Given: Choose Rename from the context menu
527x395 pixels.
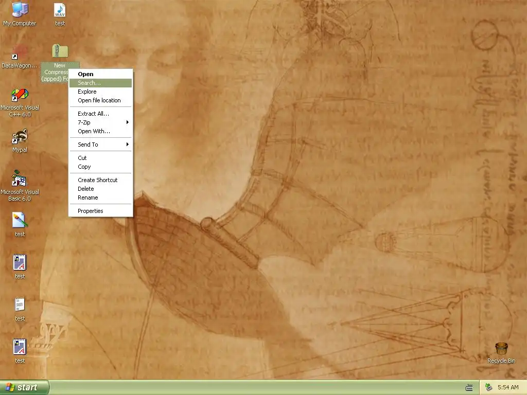Looking at the screenshot, I should (100, 197).
